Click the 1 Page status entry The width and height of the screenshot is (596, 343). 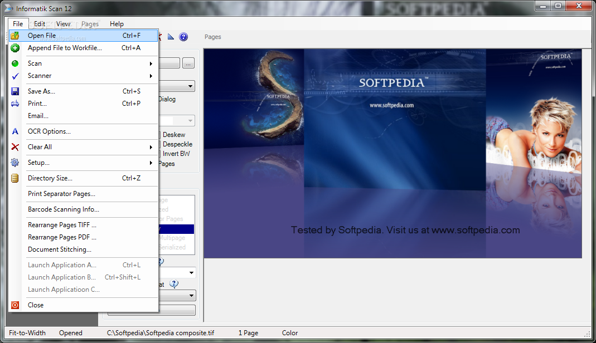(248, 333)
